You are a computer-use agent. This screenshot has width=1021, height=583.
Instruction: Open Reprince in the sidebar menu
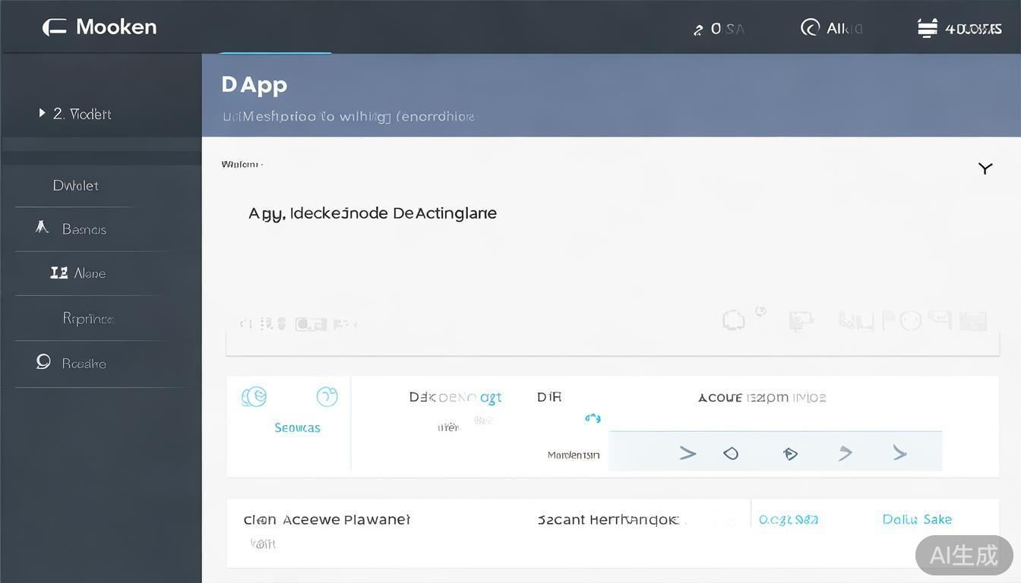(x=88, y=319)
